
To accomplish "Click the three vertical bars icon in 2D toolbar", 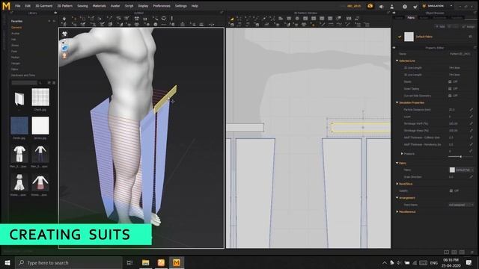I will click(x=349, y=19).
